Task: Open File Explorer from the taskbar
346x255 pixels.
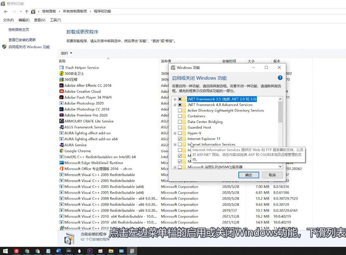Action: [111, 251]
